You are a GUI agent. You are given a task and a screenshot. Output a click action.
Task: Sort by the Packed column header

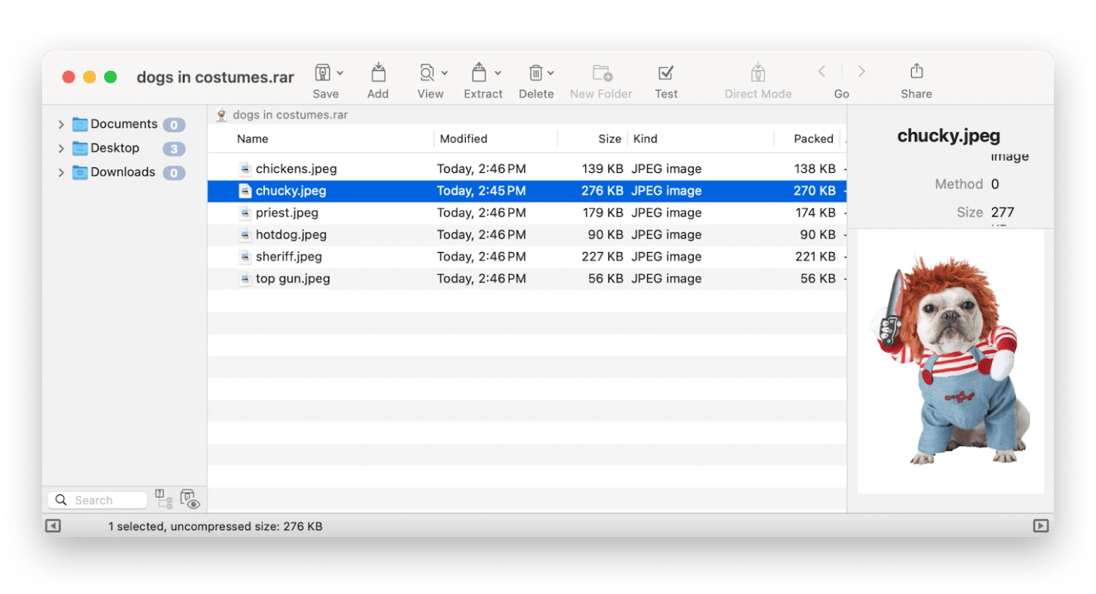point(814,139)
